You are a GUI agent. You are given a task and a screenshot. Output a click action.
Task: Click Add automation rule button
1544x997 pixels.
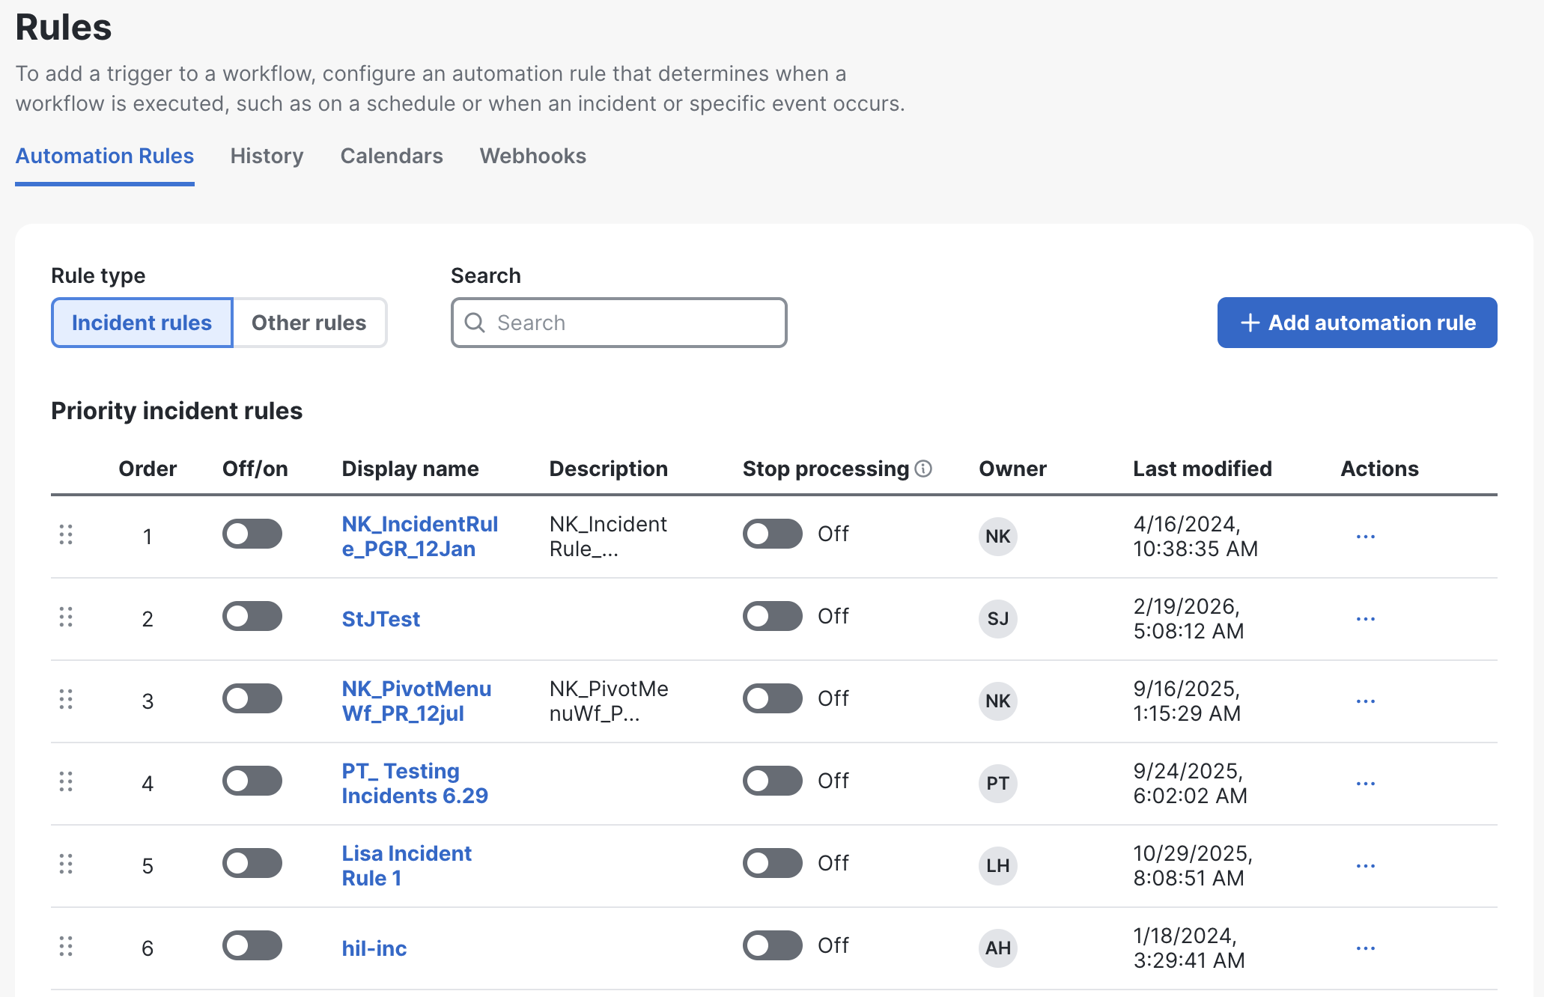pyautogui.click(x=1357, y=323)
